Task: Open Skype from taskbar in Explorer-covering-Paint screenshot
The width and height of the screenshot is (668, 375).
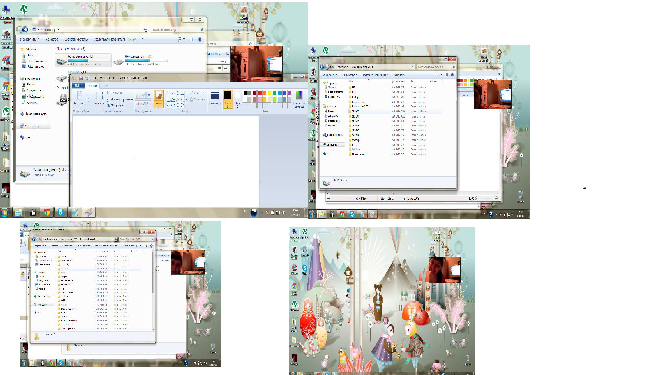Action: [352, 214]
